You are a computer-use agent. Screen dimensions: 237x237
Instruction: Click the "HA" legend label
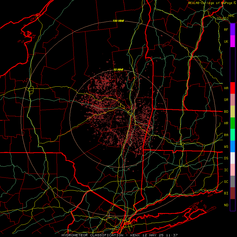(226, 88)
